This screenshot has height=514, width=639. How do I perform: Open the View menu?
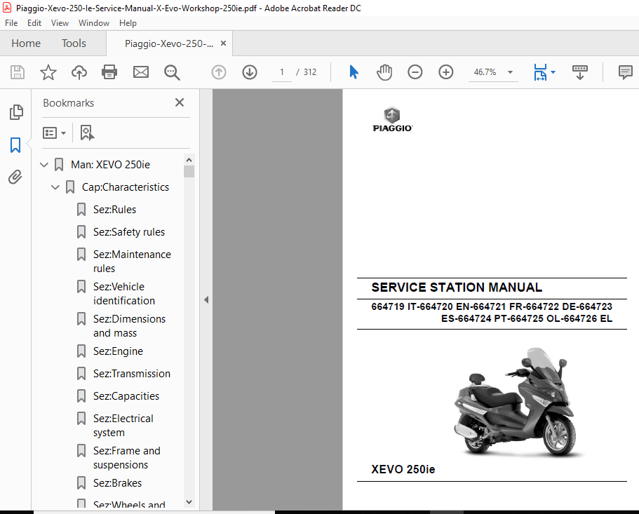click(60, 23)
